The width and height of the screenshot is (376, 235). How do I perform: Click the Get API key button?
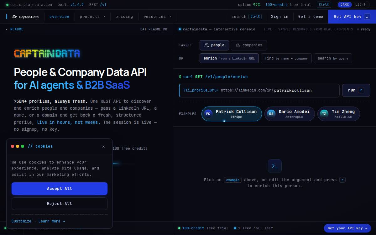(x=352, y=17)
